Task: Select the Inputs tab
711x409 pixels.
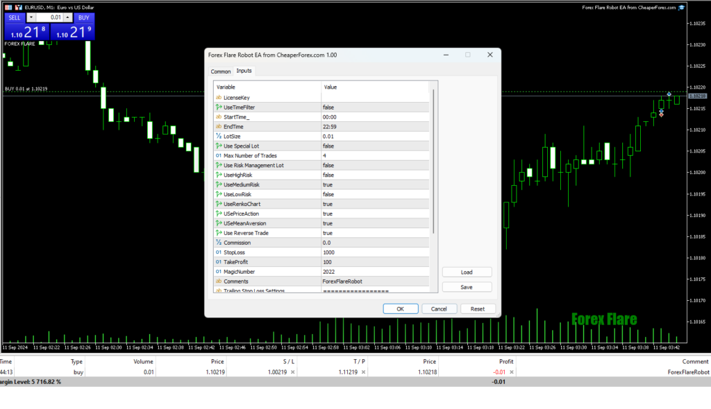Action: pyautogui.click(x=244, y=71)
